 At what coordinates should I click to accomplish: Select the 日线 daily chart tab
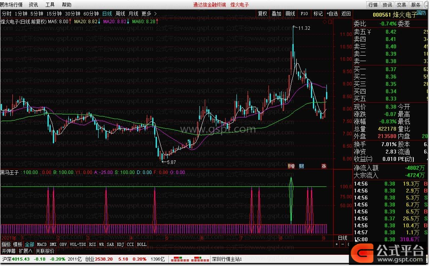pyautogui.click(x=107, y=14)
